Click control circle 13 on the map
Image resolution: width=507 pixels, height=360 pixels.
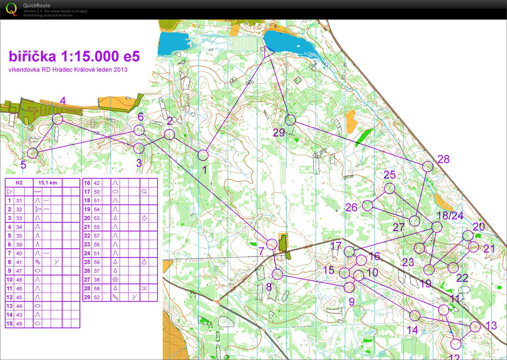[475, 327]
